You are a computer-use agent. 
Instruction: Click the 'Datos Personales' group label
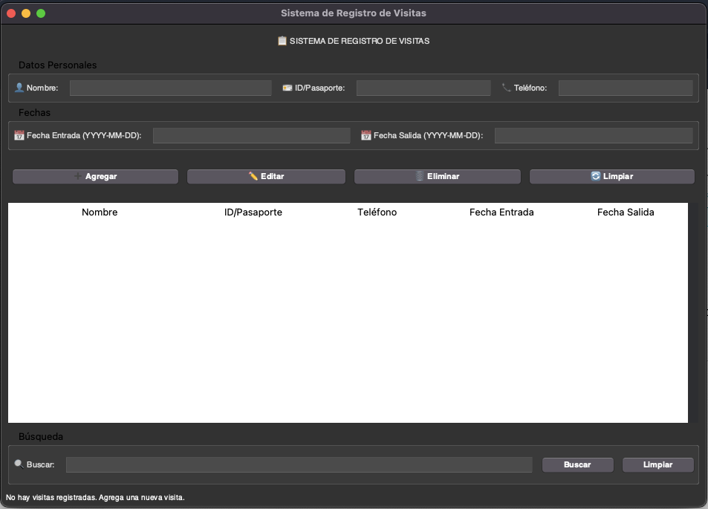(57, 65)
